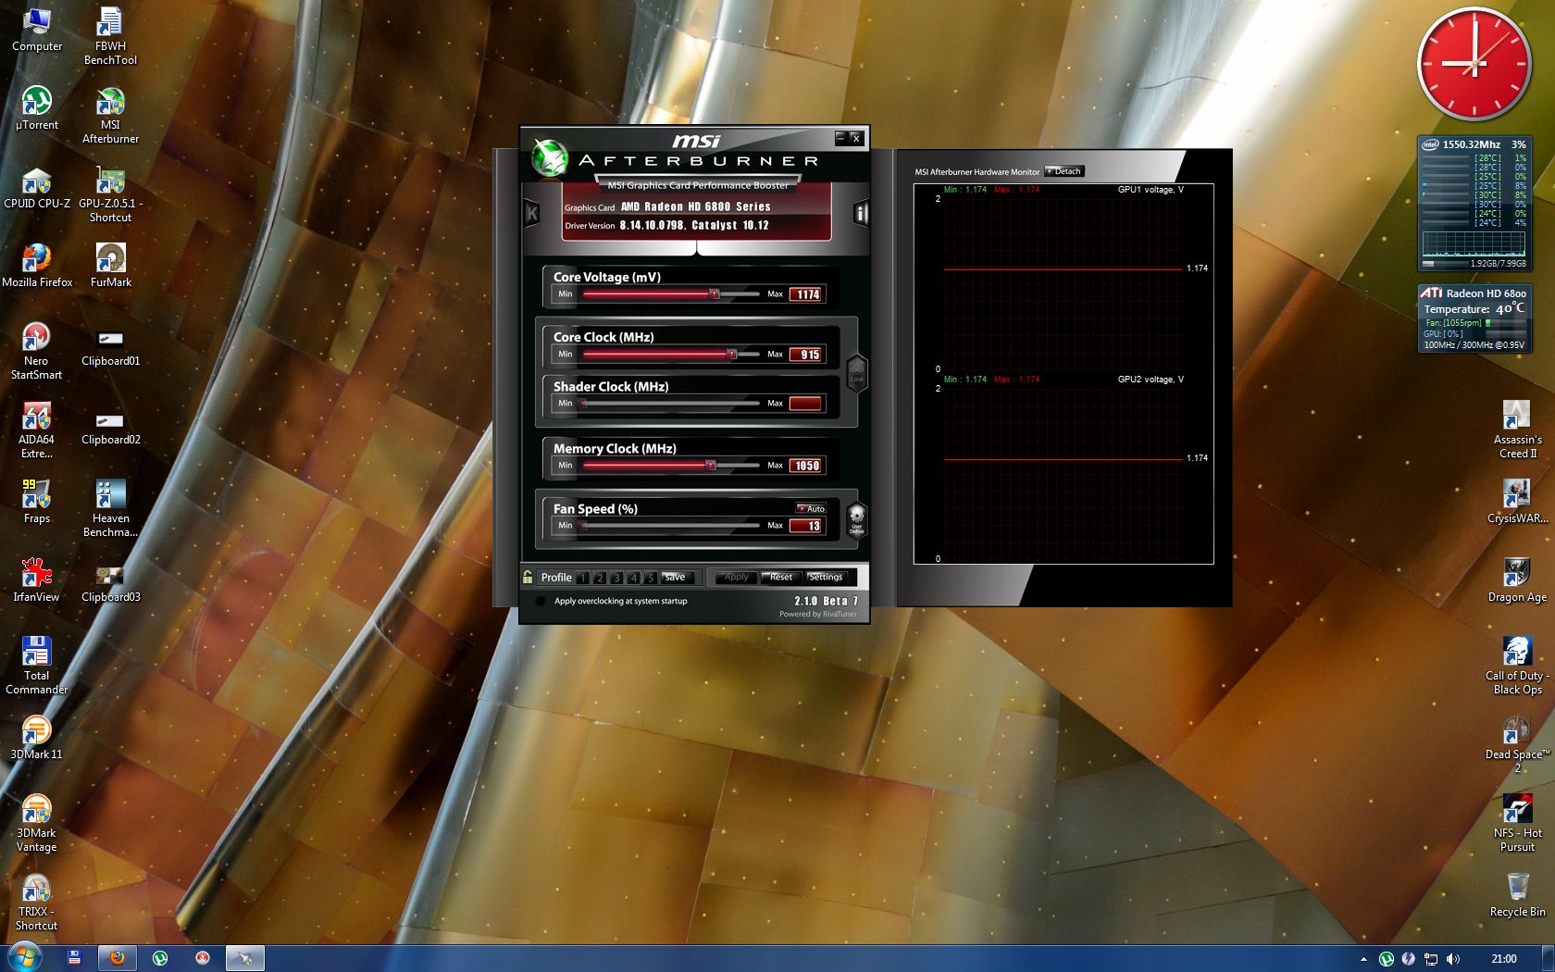The width and height of the screenshot is (1555, 972).
Task: Open the Nero StartSmart desktop icon
Action: (36, 352)
